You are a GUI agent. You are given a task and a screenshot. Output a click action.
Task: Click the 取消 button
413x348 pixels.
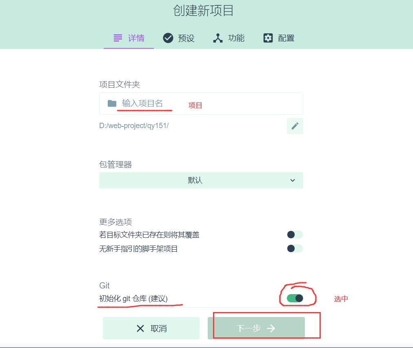point(151,328)
